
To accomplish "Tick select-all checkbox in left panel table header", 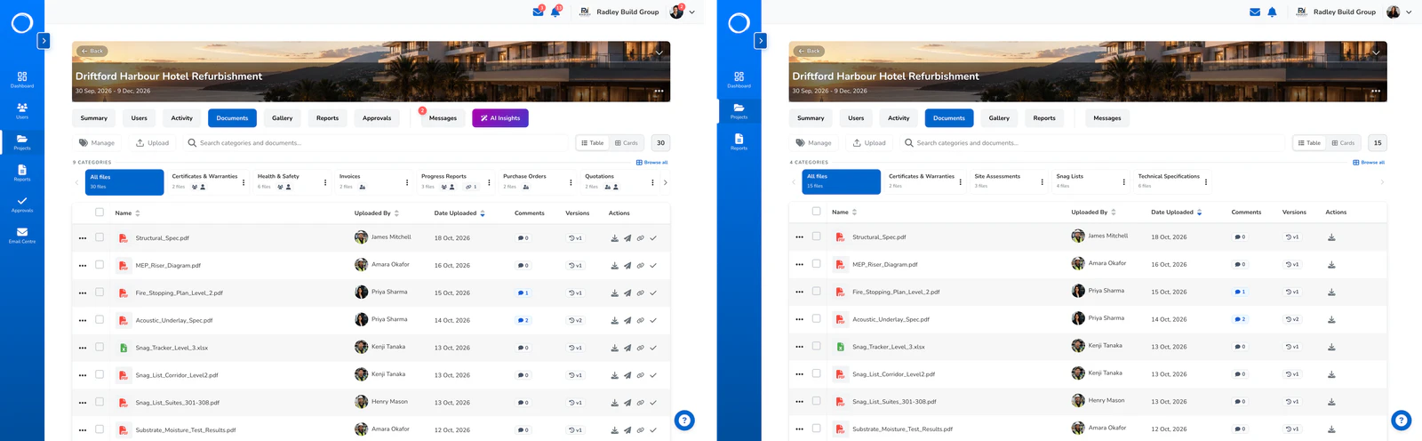I will (100, 212).
